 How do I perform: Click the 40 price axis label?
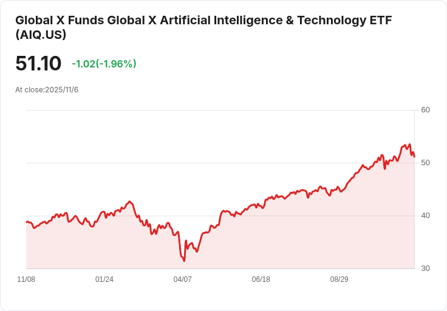pyautogui.click(x=425, y=216)
